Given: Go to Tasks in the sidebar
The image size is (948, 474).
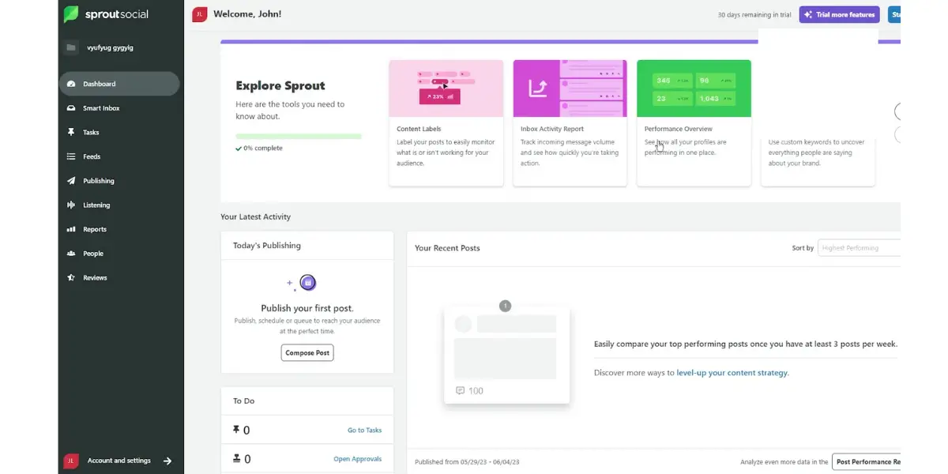Looking at the screenshot, I should coord(119,133).
